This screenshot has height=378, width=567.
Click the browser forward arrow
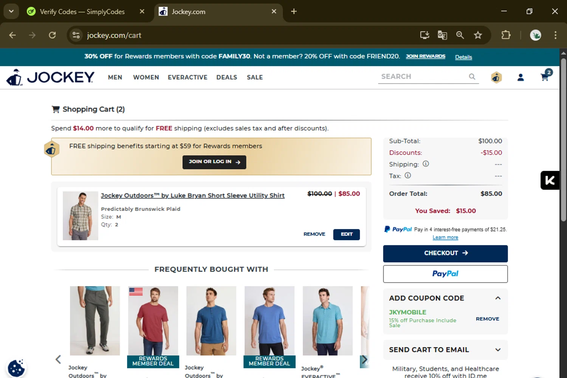pos(32,35)
